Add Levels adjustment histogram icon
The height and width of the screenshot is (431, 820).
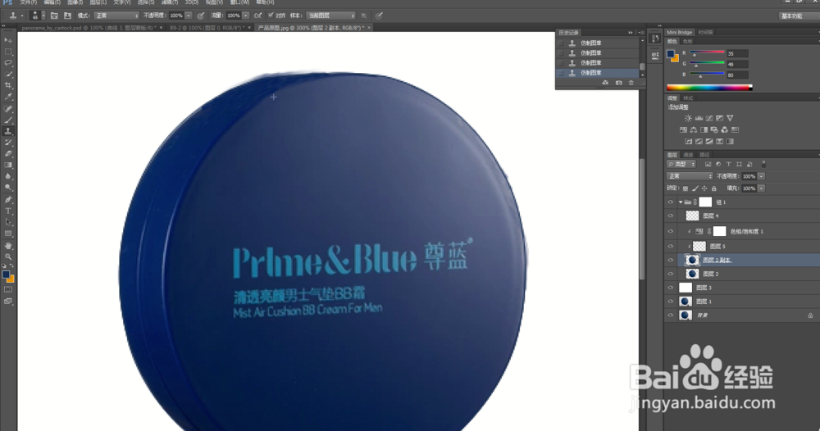(699, 118)
